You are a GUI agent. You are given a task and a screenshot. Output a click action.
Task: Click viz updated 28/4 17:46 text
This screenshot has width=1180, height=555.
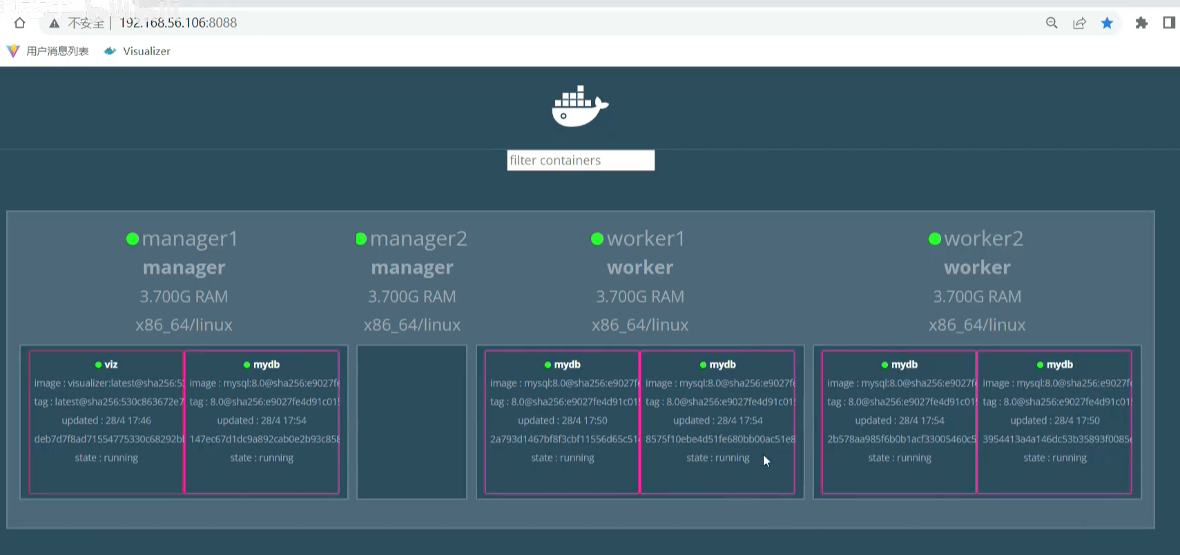click(x=106, y=420)
